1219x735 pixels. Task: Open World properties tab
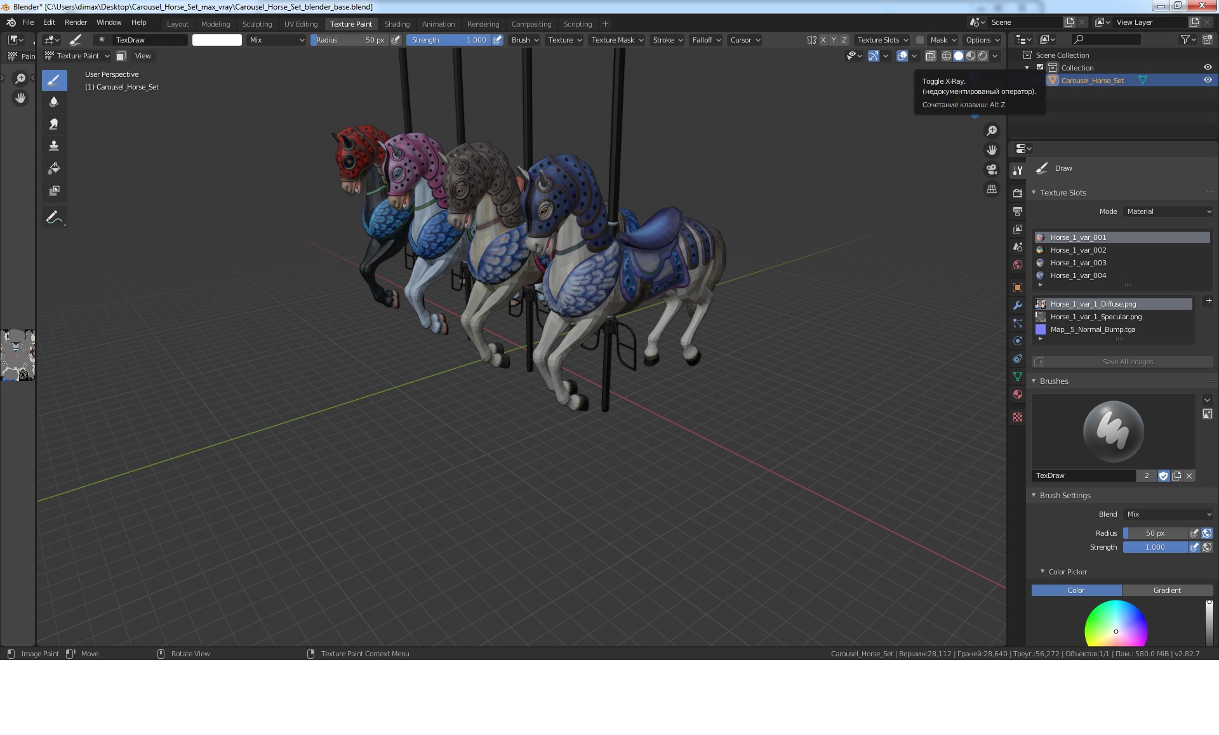1018,265
